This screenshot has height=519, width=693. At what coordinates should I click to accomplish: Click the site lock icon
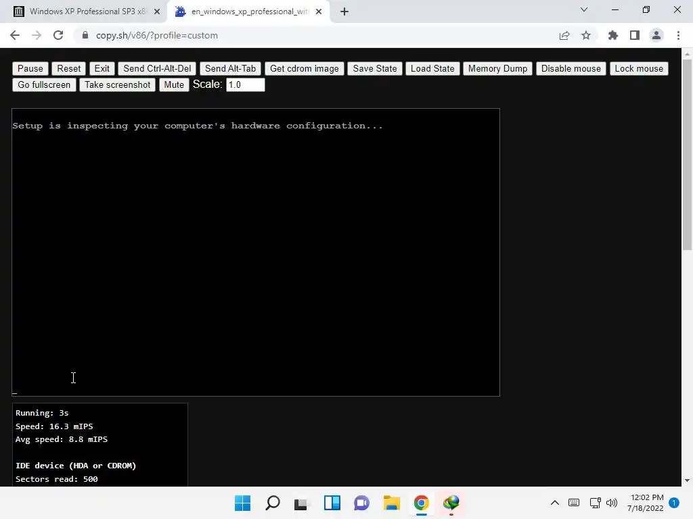click(x=85, y=35)
